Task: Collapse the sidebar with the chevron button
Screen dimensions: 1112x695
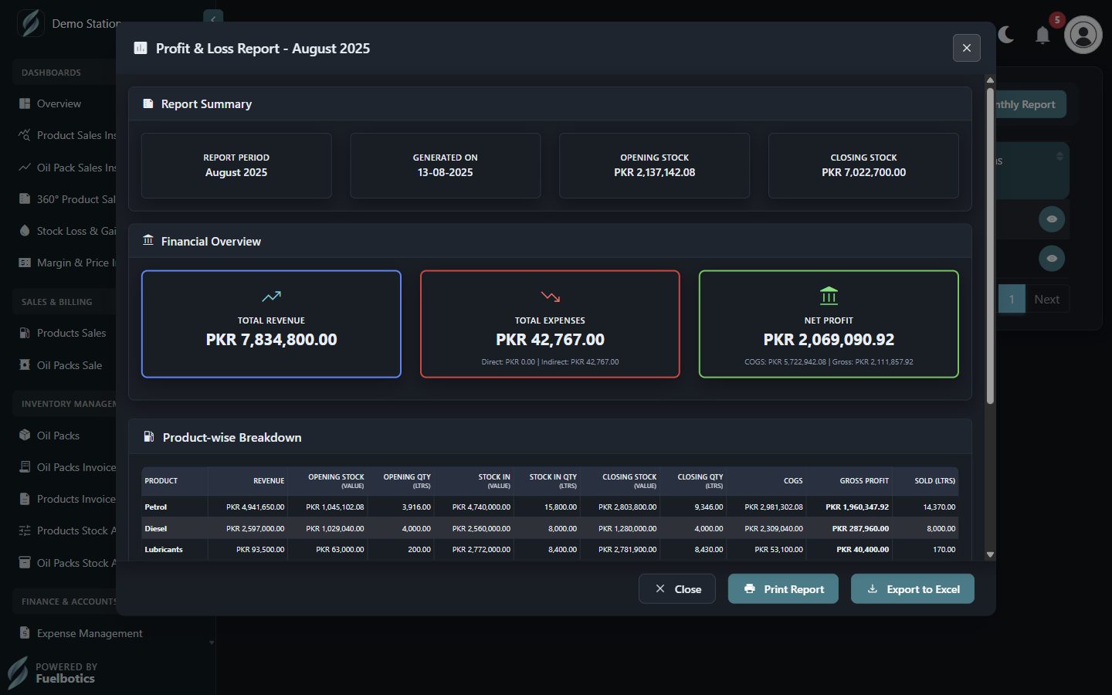Action: (x=213, y=17)
